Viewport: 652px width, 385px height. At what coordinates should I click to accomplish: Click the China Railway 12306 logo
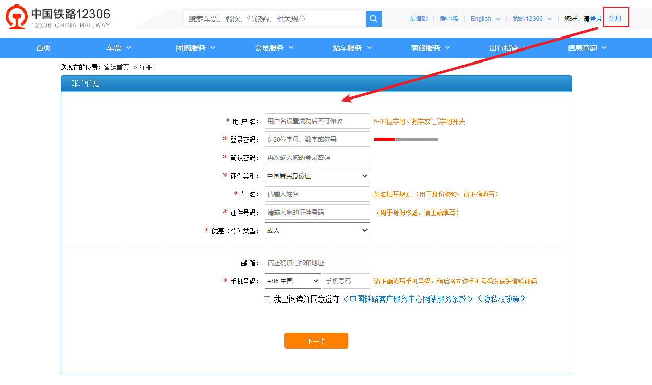coord(58,18)
